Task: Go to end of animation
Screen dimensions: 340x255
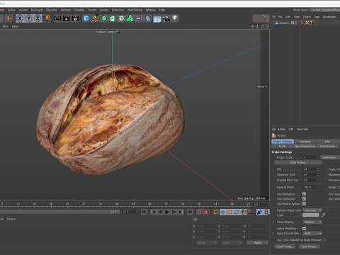Action: 190,212
